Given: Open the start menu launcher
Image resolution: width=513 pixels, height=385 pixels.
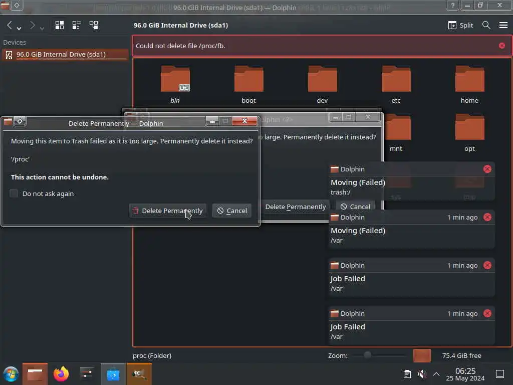Looking at the screenshot, I should pos(11,374).
